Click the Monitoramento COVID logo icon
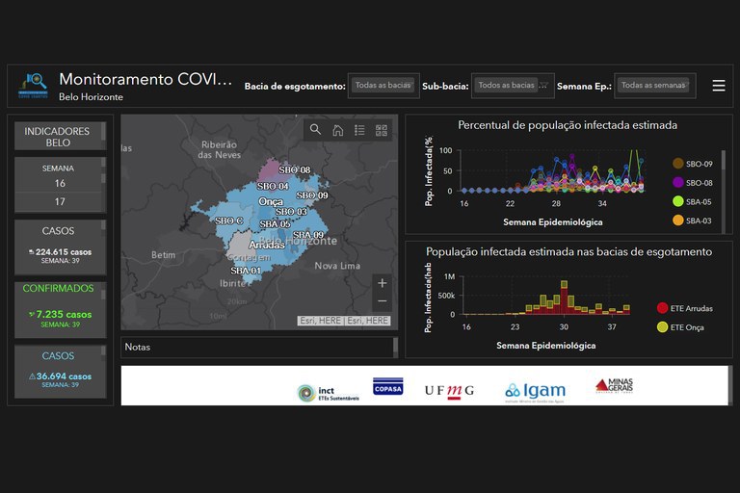Screen dimensions: 740x493 pos(34,86)
